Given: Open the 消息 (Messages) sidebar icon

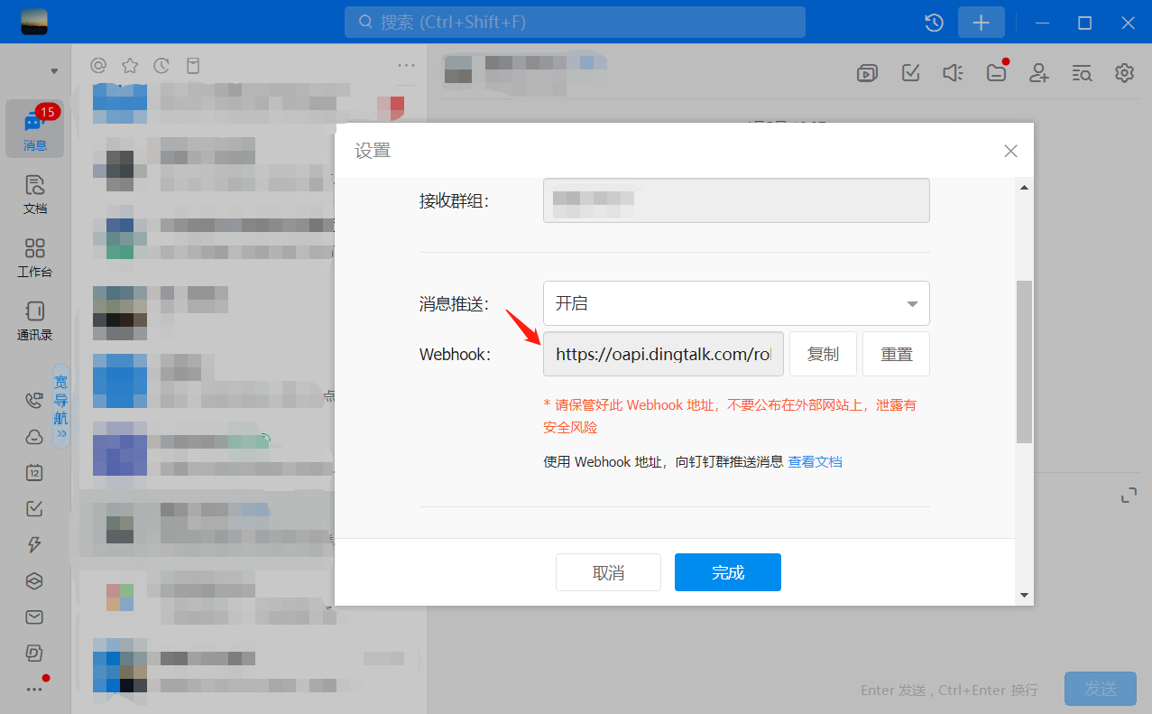Looking at the screenshot, I should (x=34, y=129).
